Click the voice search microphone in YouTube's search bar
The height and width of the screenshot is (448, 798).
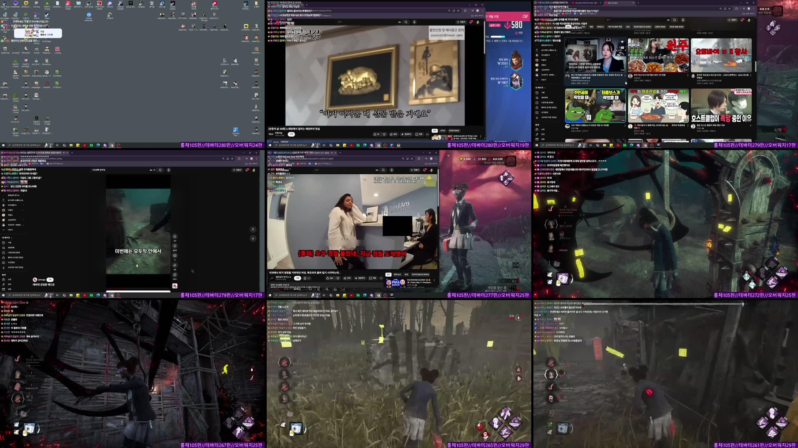click(392, 170)
